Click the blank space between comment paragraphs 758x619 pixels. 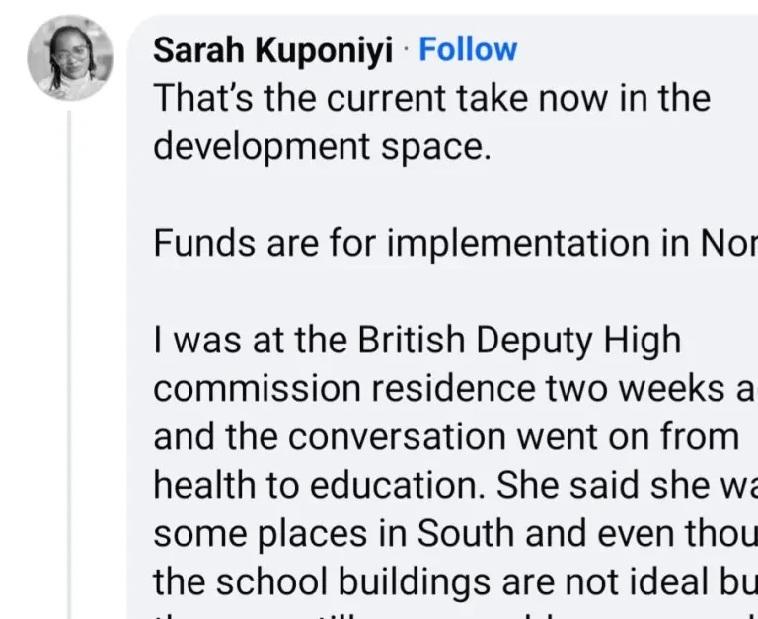[395, 194]
